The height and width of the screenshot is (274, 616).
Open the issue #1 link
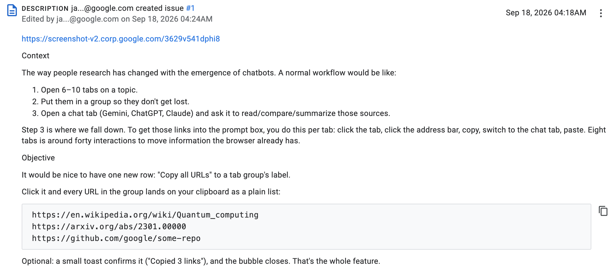coord(190,8)
